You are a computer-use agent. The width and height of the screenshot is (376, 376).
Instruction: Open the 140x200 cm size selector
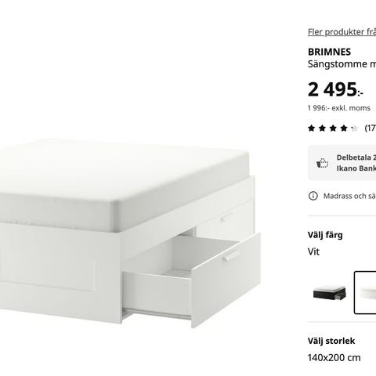(334, 357)
